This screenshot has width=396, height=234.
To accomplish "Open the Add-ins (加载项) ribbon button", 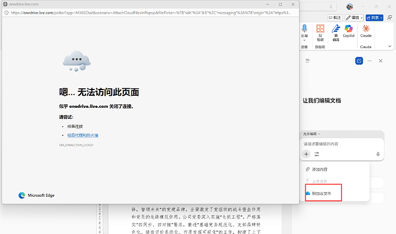I will pos(320,33).
